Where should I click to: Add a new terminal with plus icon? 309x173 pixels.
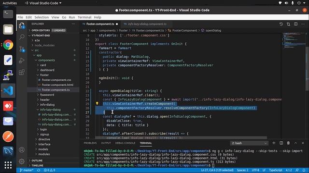(274, 143)
